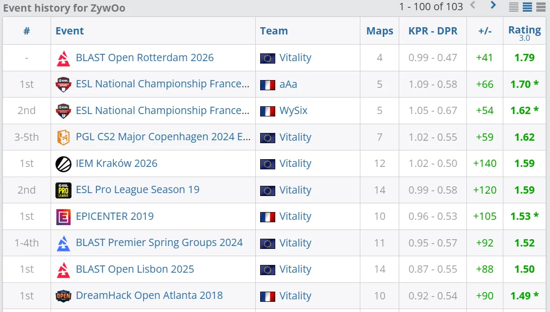Sort table by Rating column

(x=524, y=30)
